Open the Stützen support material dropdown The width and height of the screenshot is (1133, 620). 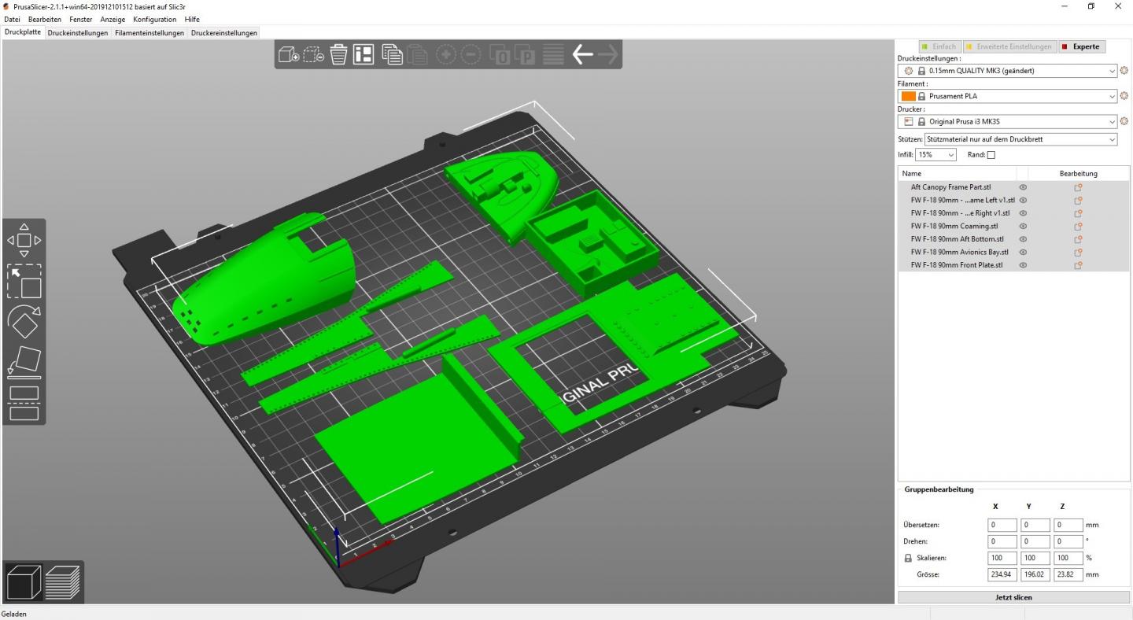(1021, 139)
